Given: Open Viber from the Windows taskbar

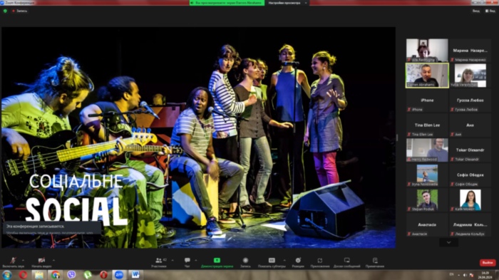Looking at the screenshot, I should [x=71, y=274].
